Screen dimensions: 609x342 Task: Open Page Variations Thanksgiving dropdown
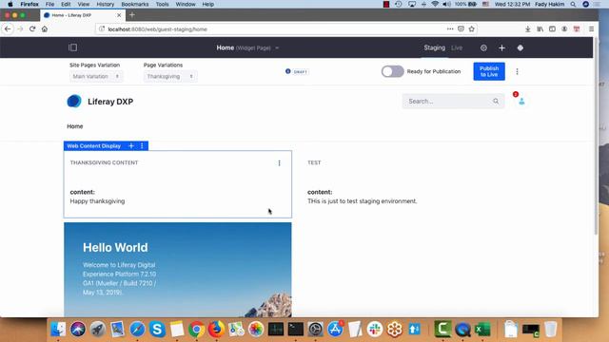169,76
